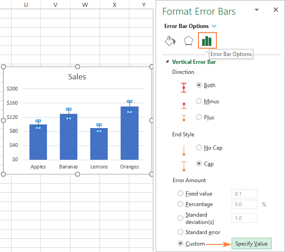
Task: Click the Specify Value button
Action: pyautogui.click(x=251, y=244)
